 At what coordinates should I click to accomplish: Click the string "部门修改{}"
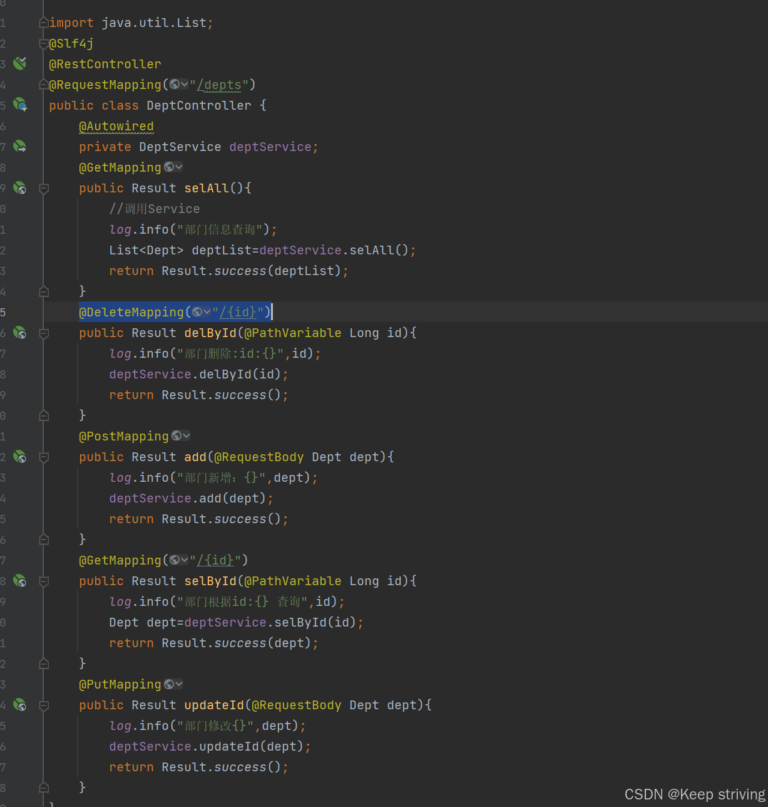coord(216,726)
